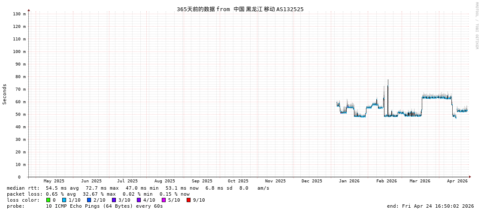Click the 5/10 magenta loss swatch
This screenshot has height=212, width=481.
[163, 200]
